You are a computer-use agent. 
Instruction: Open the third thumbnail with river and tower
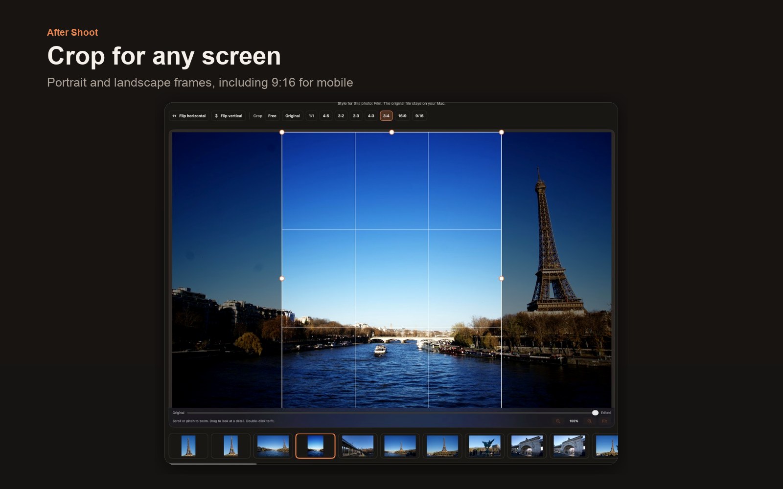point(273,446)
